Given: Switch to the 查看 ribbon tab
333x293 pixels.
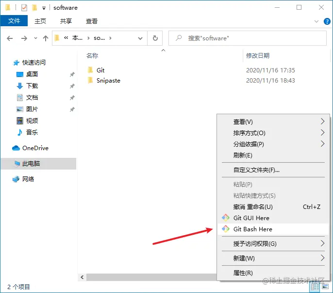Looking at the screenshot, I should (x=92, y=21).
